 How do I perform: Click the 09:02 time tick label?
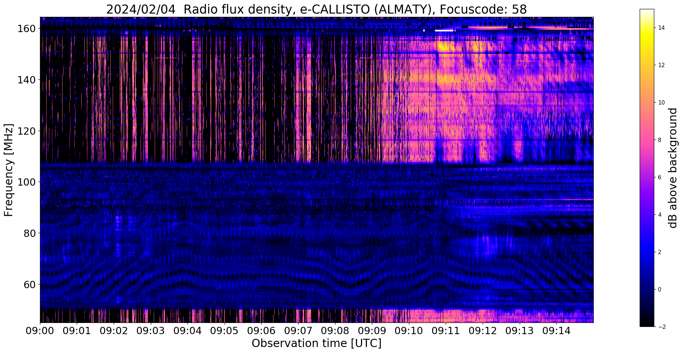(x=114, y=331)
